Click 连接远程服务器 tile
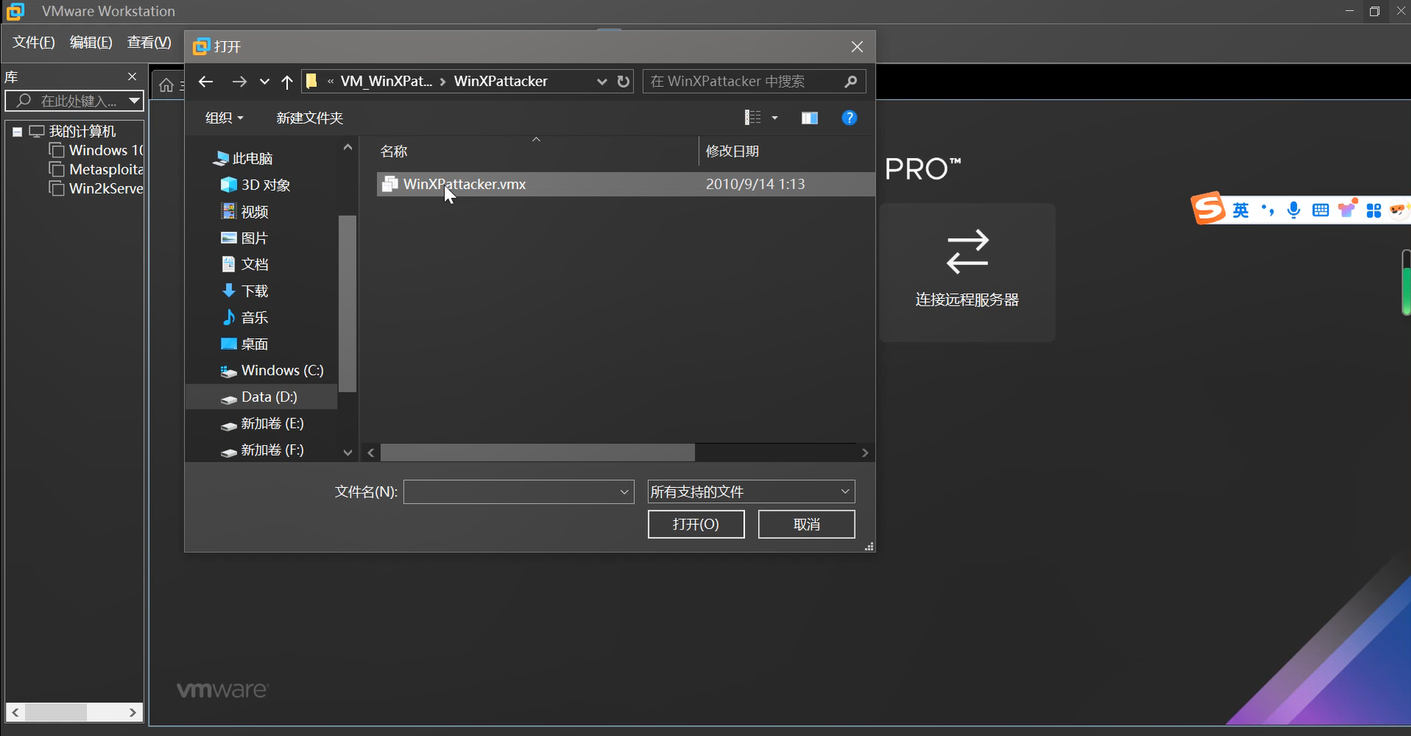The width and height of the screenshot is (1411, 736). 967,272
